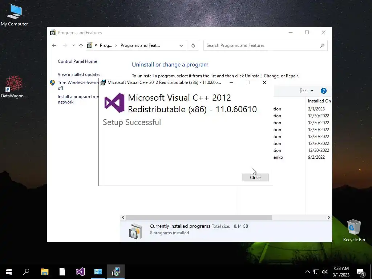The height and width of the screenshot is (279, 372).
Task: Click the horizontal scrollbar thumb
Action: 199,217
